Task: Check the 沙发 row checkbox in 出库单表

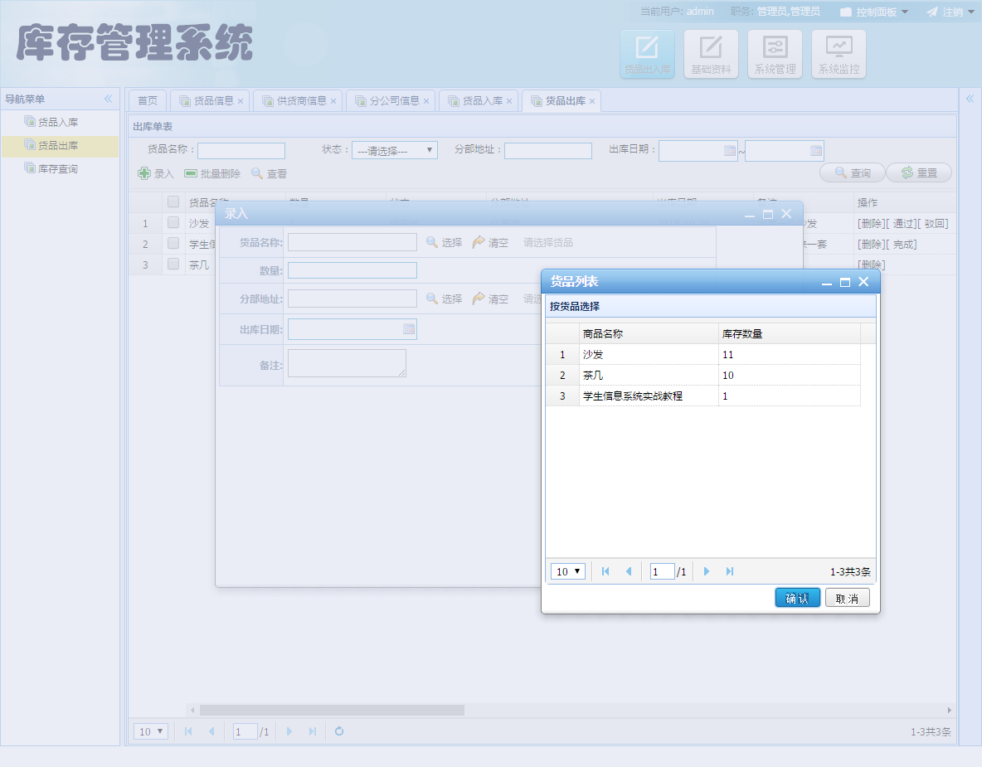Action: [x=173, y=222]
